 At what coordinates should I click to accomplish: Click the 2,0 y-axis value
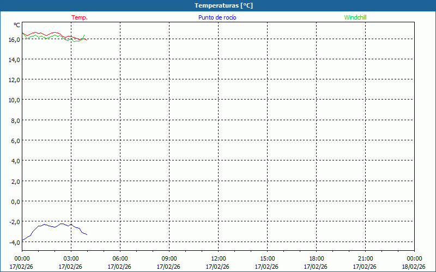[x=15, y=182]
